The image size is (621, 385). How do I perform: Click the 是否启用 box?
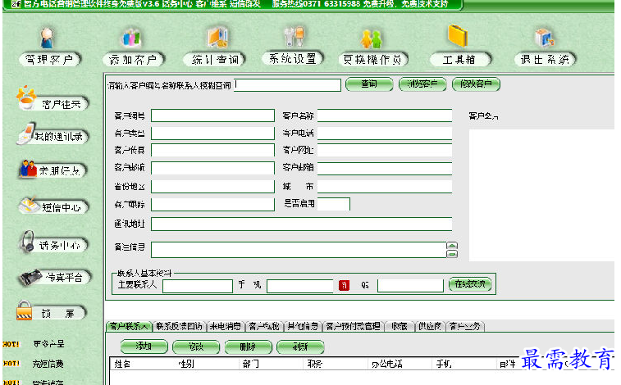point(334,204)
